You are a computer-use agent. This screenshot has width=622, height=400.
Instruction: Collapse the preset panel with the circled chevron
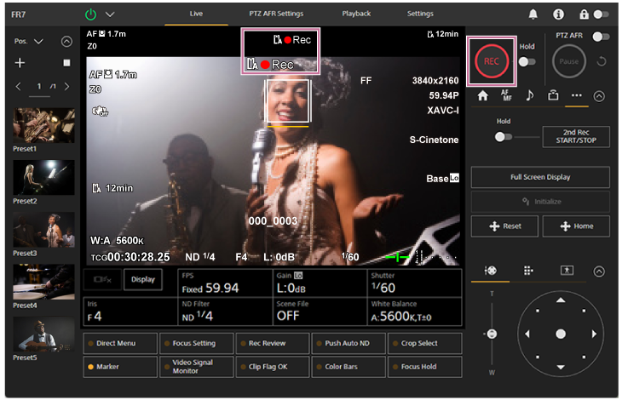pos(66,41)
